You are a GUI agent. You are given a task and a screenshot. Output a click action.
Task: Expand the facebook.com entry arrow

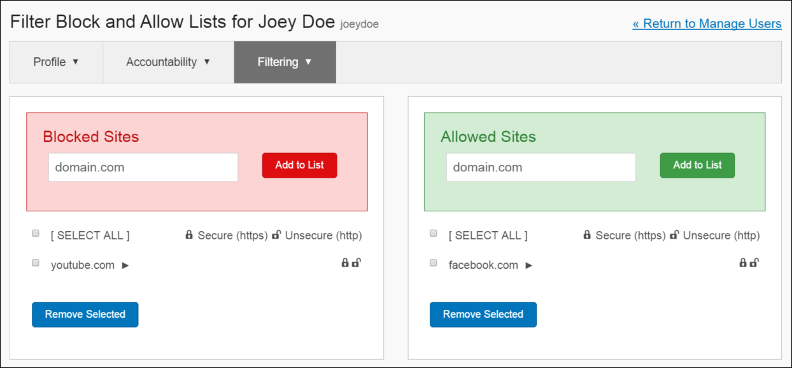pos(529,265)
